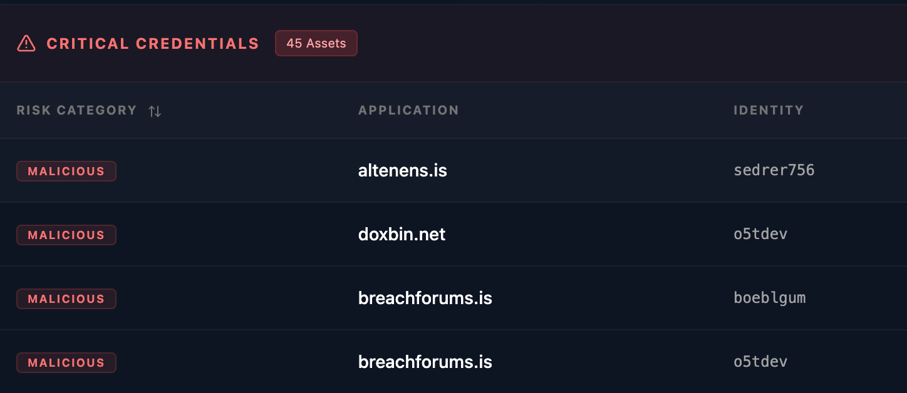
Task: Select identity o5tdev on doxbin.net row
Action: pos(760,234)
